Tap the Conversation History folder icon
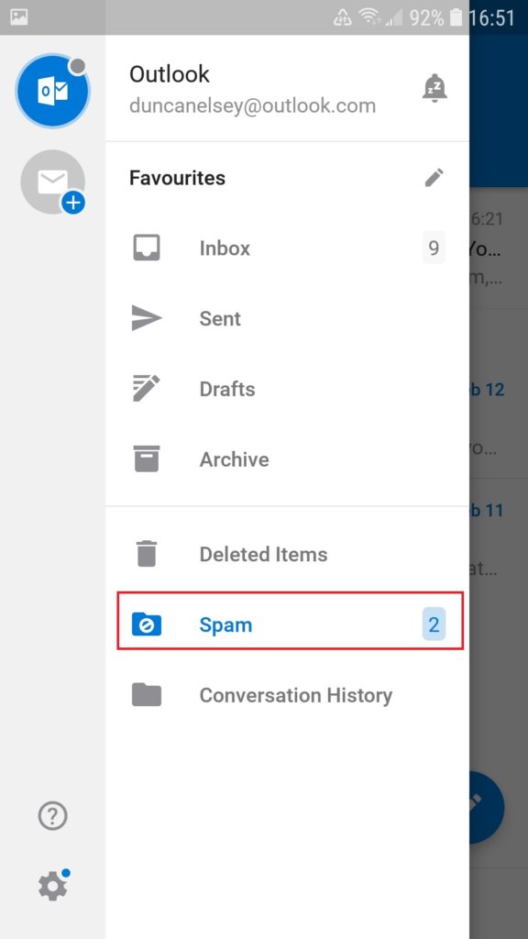Viewport: 528px width, 939px height. (147, 695)
